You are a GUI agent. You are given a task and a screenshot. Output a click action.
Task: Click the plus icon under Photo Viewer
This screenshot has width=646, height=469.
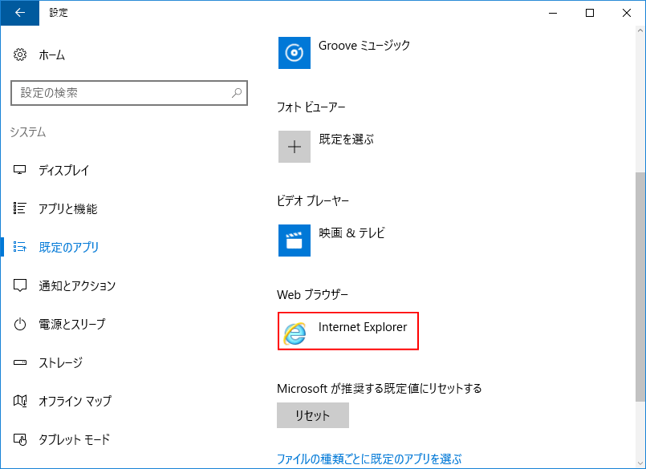pos(294,147)
